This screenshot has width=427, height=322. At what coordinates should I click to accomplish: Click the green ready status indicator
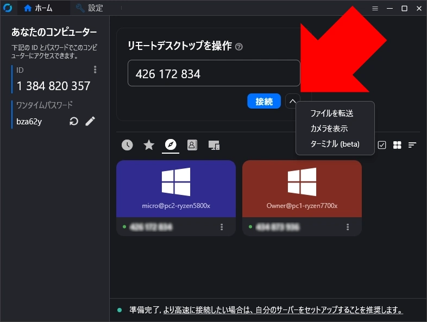(120, 310)
